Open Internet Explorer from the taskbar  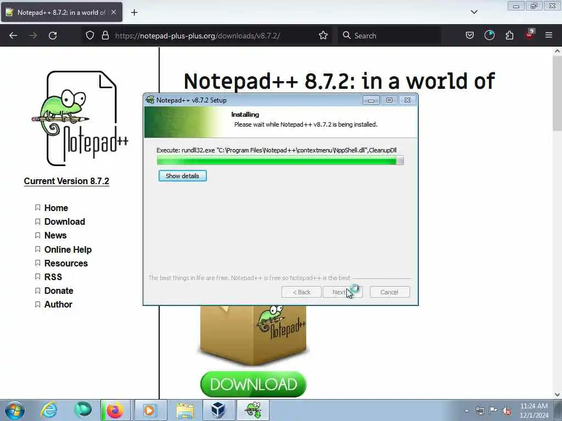49,410
